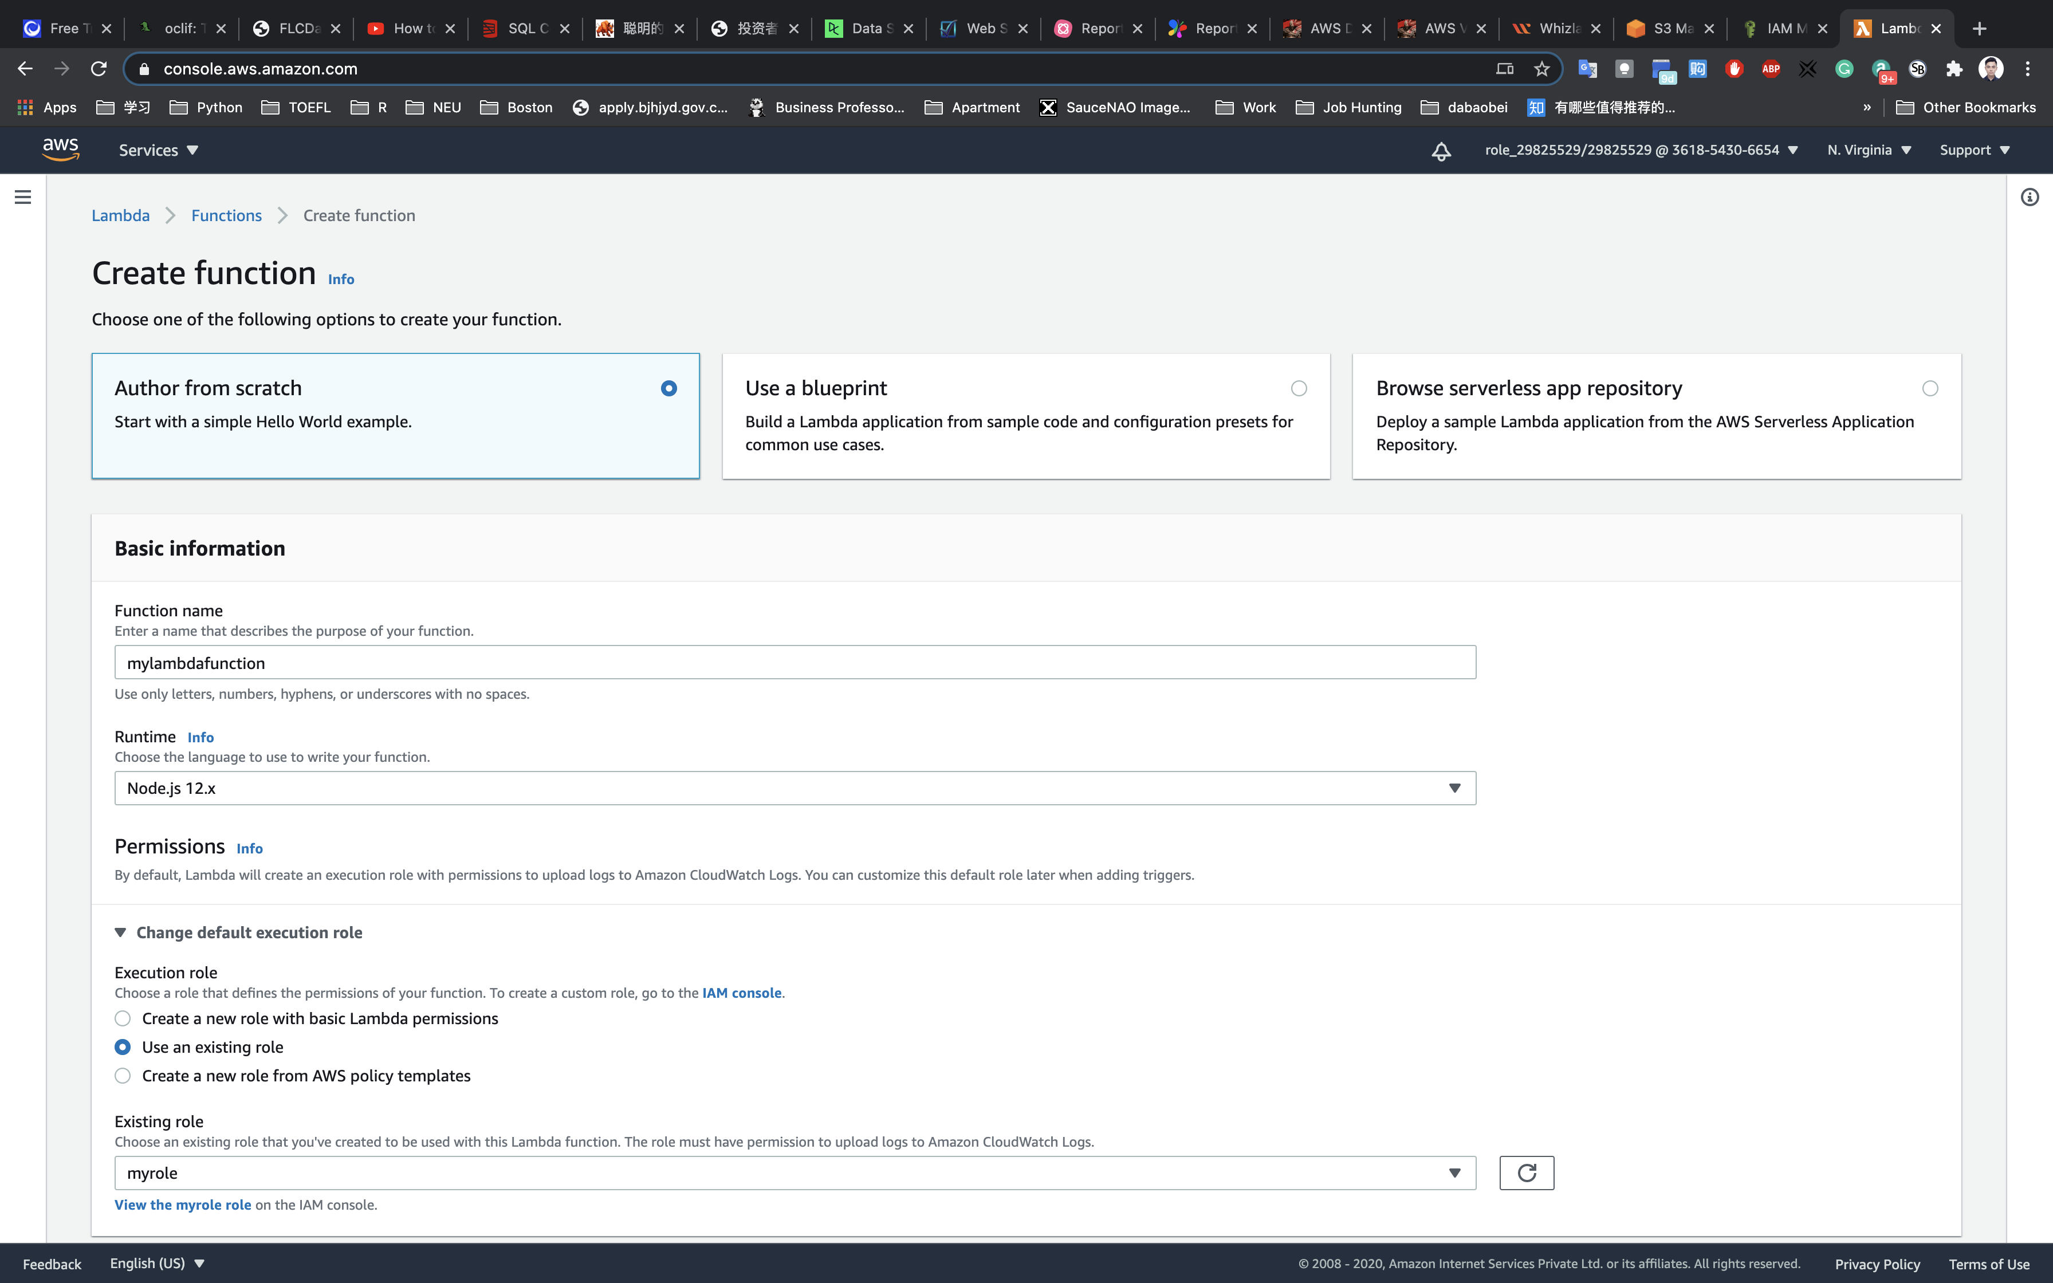Click the Function name input field
This screenshot has height=1283, width=2053.
click(794, 663)
